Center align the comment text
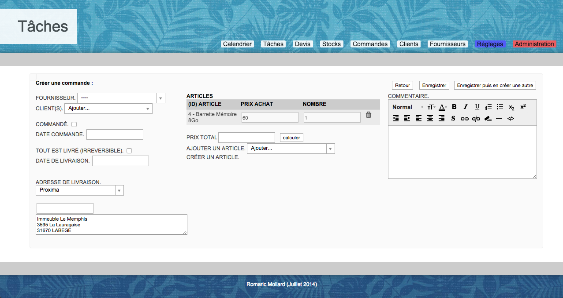The height and width of the screenshot is (298, 563). (x=430, y=119)
